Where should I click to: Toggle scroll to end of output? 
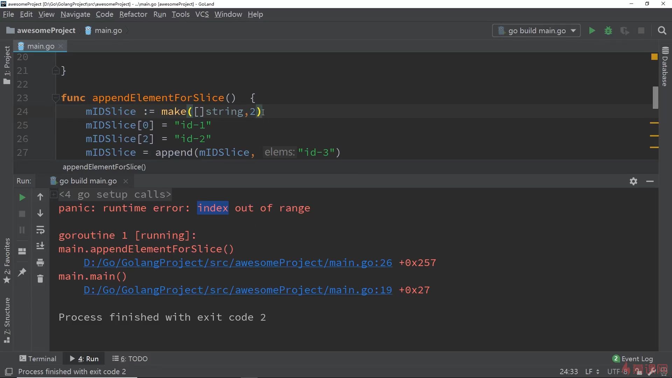(40, 246)
